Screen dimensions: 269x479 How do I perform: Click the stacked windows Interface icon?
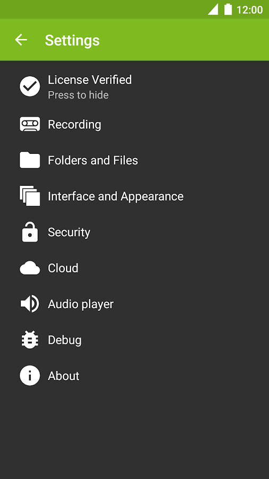pos(30,196)
